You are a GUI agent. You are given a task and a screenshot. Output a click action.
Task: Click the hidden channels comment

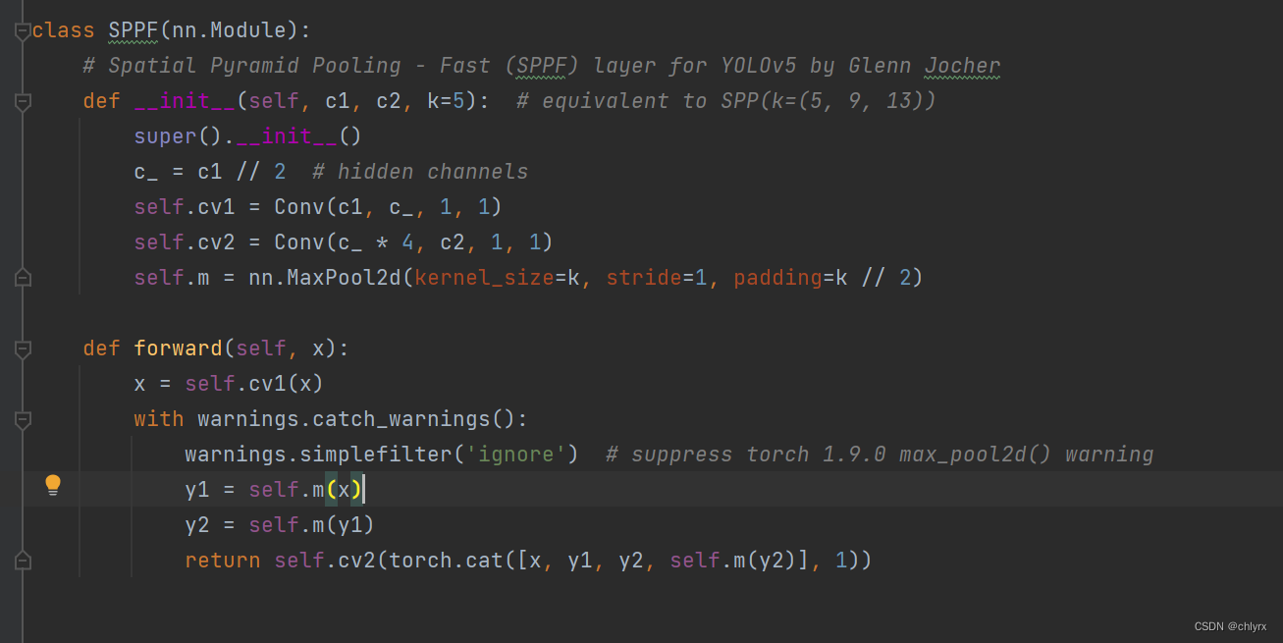[420, 171]
